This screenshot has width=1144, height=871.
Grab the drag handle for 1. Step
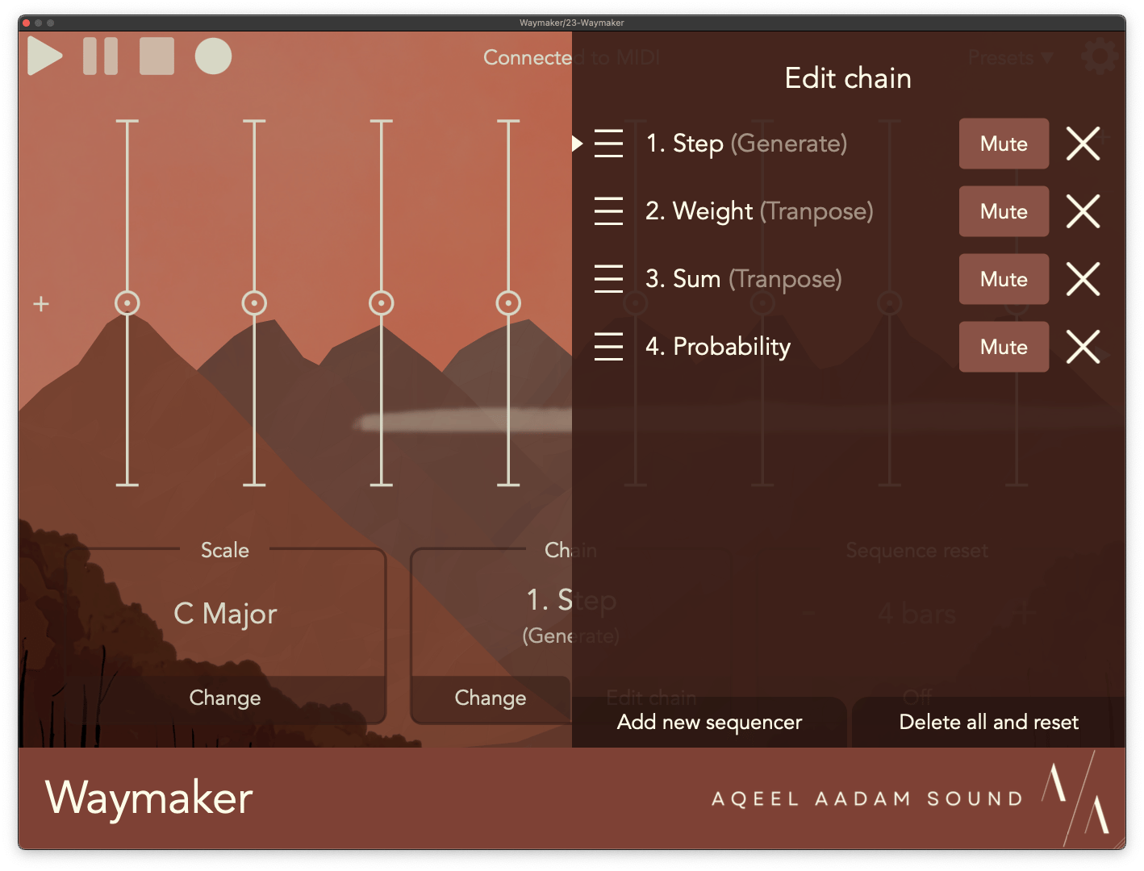608,144
